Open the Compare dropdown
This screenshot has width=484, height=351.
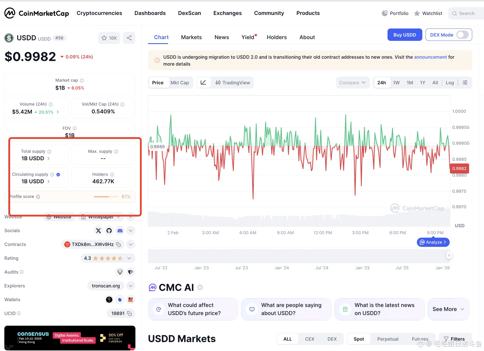click(353, 83)
